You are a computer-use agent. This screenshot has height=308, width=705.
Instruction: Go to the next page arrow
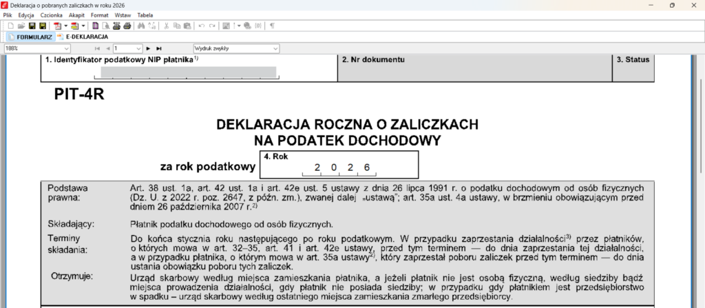(148, 49)
